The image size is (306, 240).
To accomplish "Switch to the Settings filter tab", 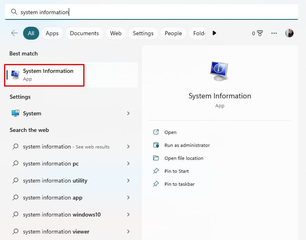I will (143, 33).
